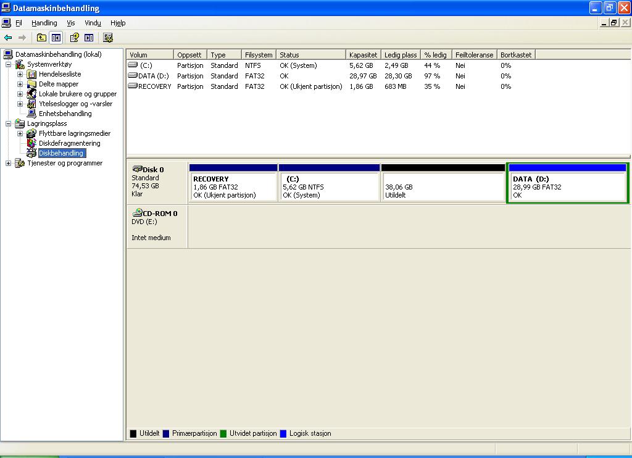The image size is (632, 458).
Task: Click the title bar computer management icon
Action: pos(6,7)
